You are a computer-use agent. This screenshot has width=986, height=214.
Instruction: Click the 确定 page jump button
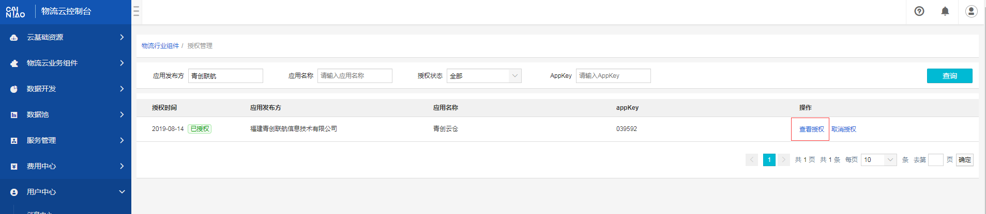(964, 160)
